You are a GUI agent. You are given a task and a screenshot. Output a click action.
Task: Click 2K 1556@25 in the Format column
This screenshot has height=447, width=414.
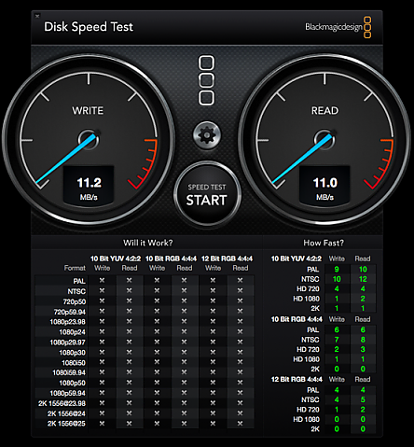(x=66, y=424)
